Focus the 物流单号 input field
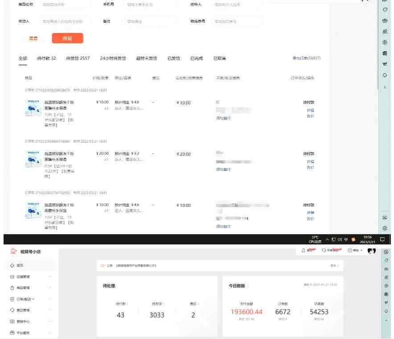Screen dimensions: 394x339 click(x=236, y=21)
